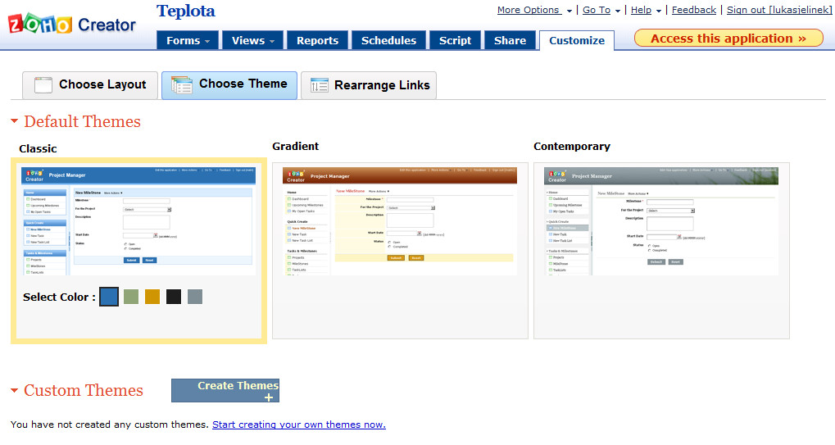
Task: Expand the Help dropdown arrow
Action: (658, 11)
